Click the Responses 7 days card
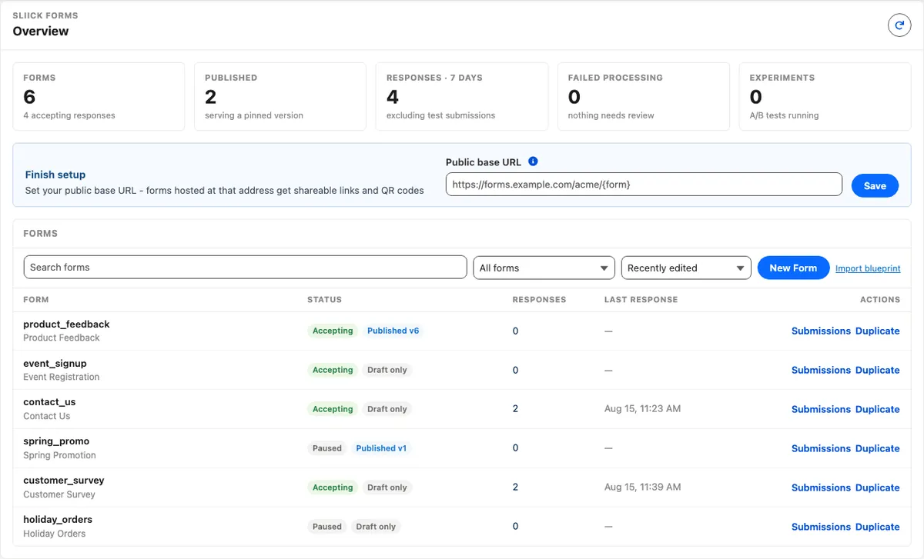 pos(462,96)
